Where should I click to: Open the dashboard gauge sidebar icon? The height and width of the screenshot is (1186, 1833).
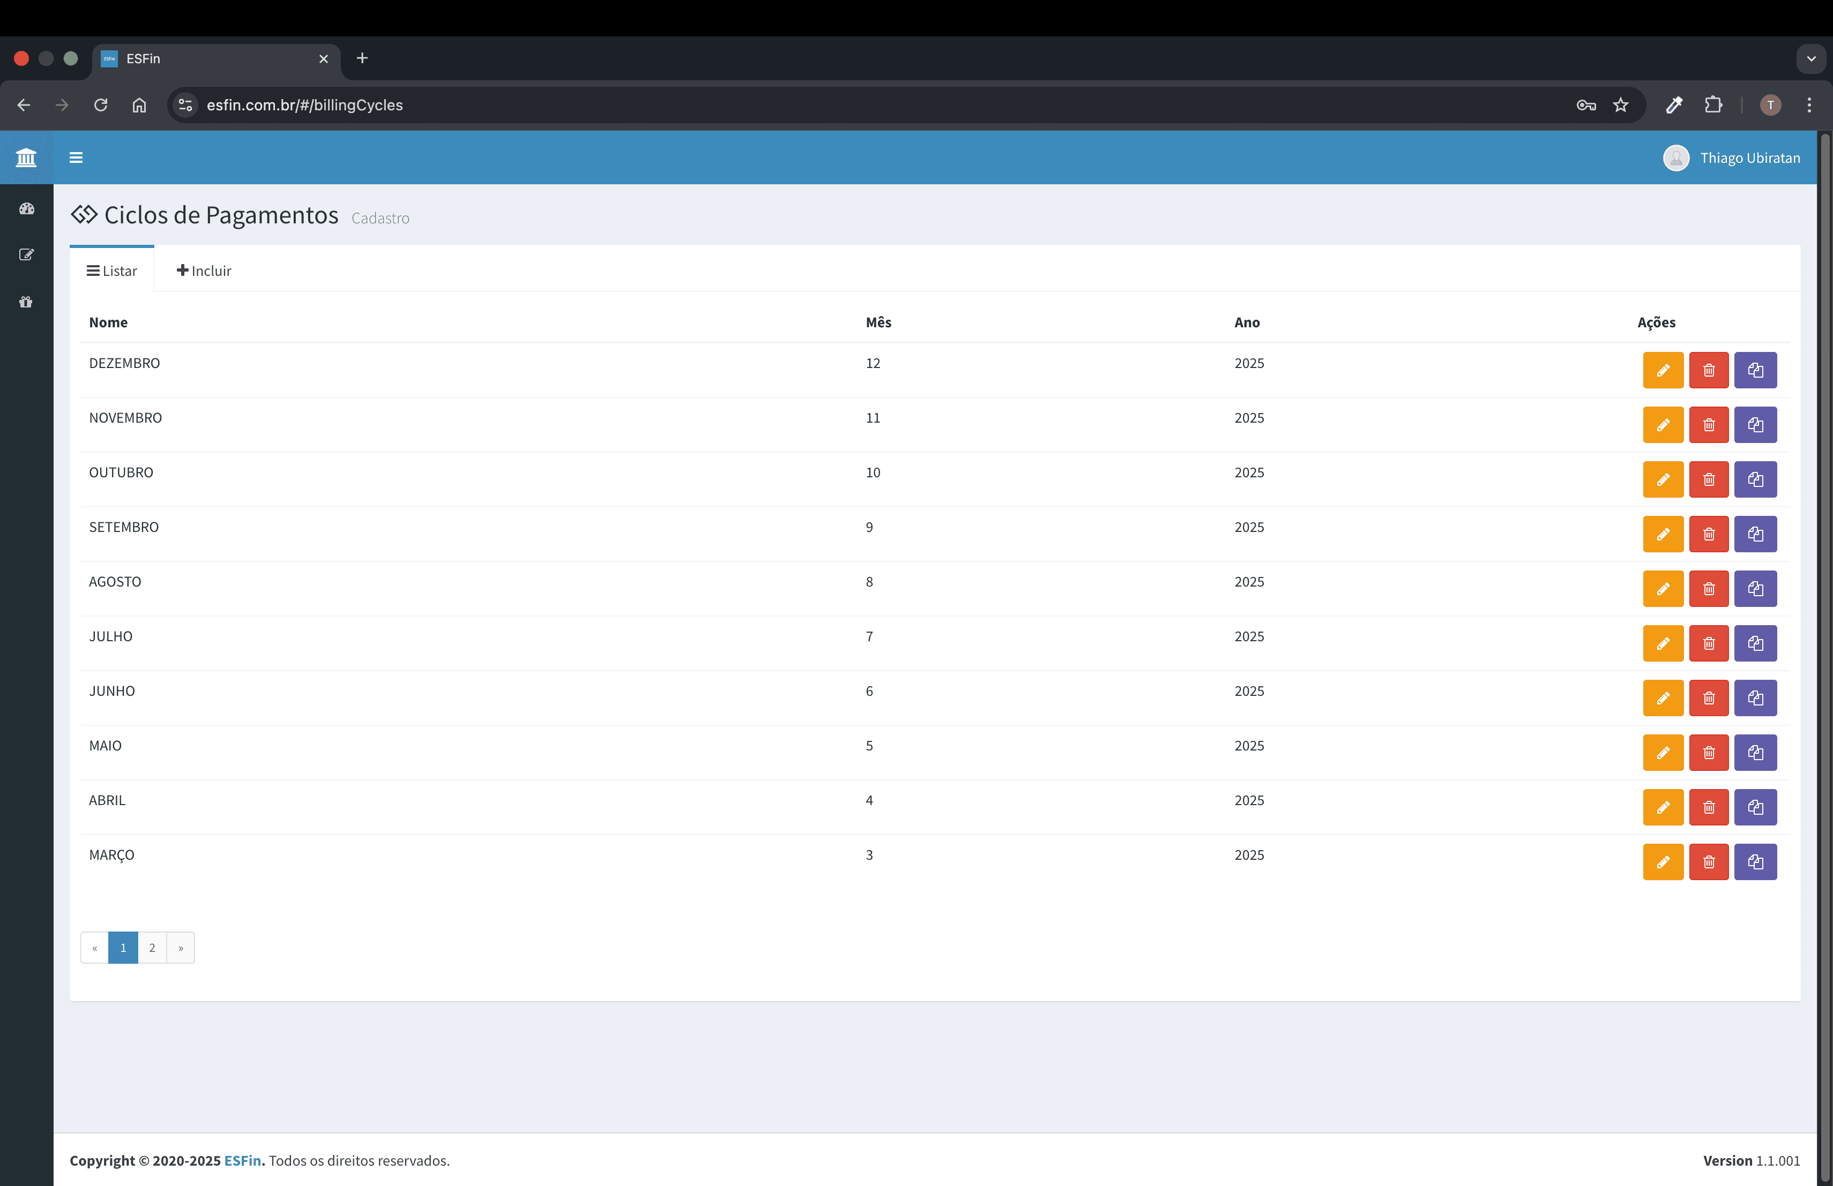click(x=26, y=208)
